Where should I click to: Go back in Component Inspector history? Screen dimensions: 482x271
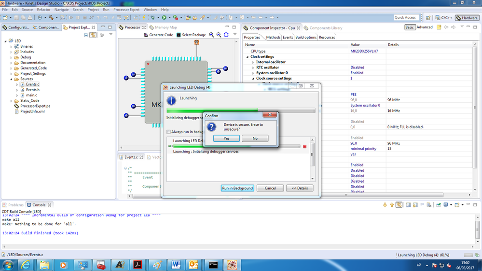coord(446,27)
